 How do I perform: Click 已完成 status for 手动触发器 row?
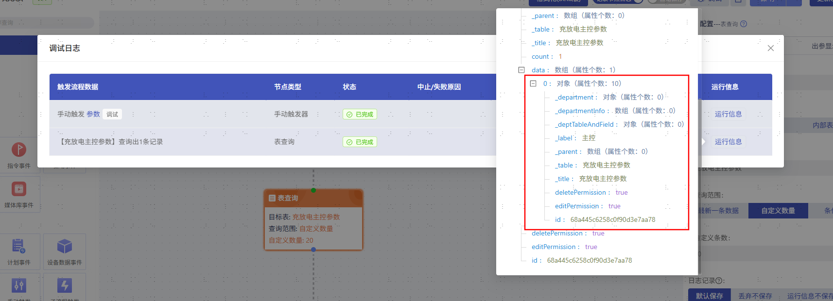(360, 115)
